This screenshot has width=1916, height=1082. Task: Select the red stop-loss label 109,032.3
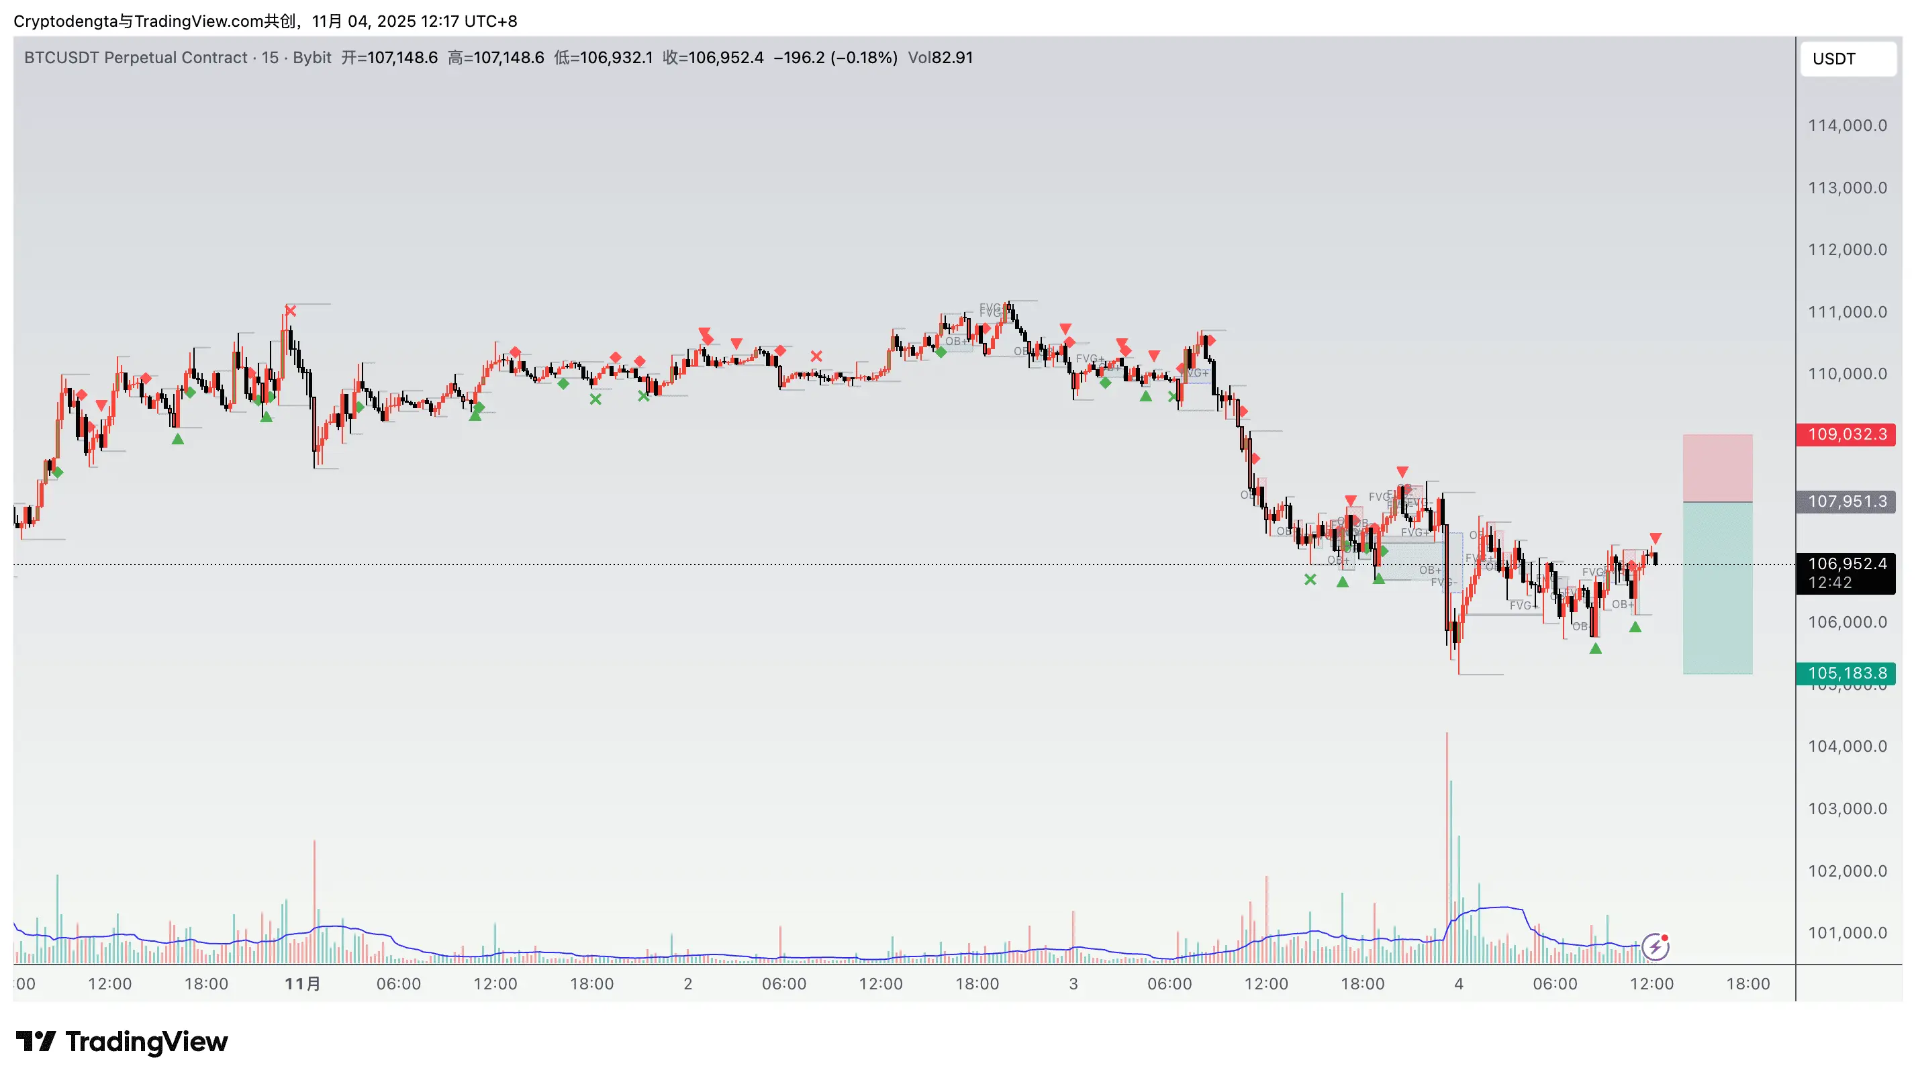(x=1846, y=434)
